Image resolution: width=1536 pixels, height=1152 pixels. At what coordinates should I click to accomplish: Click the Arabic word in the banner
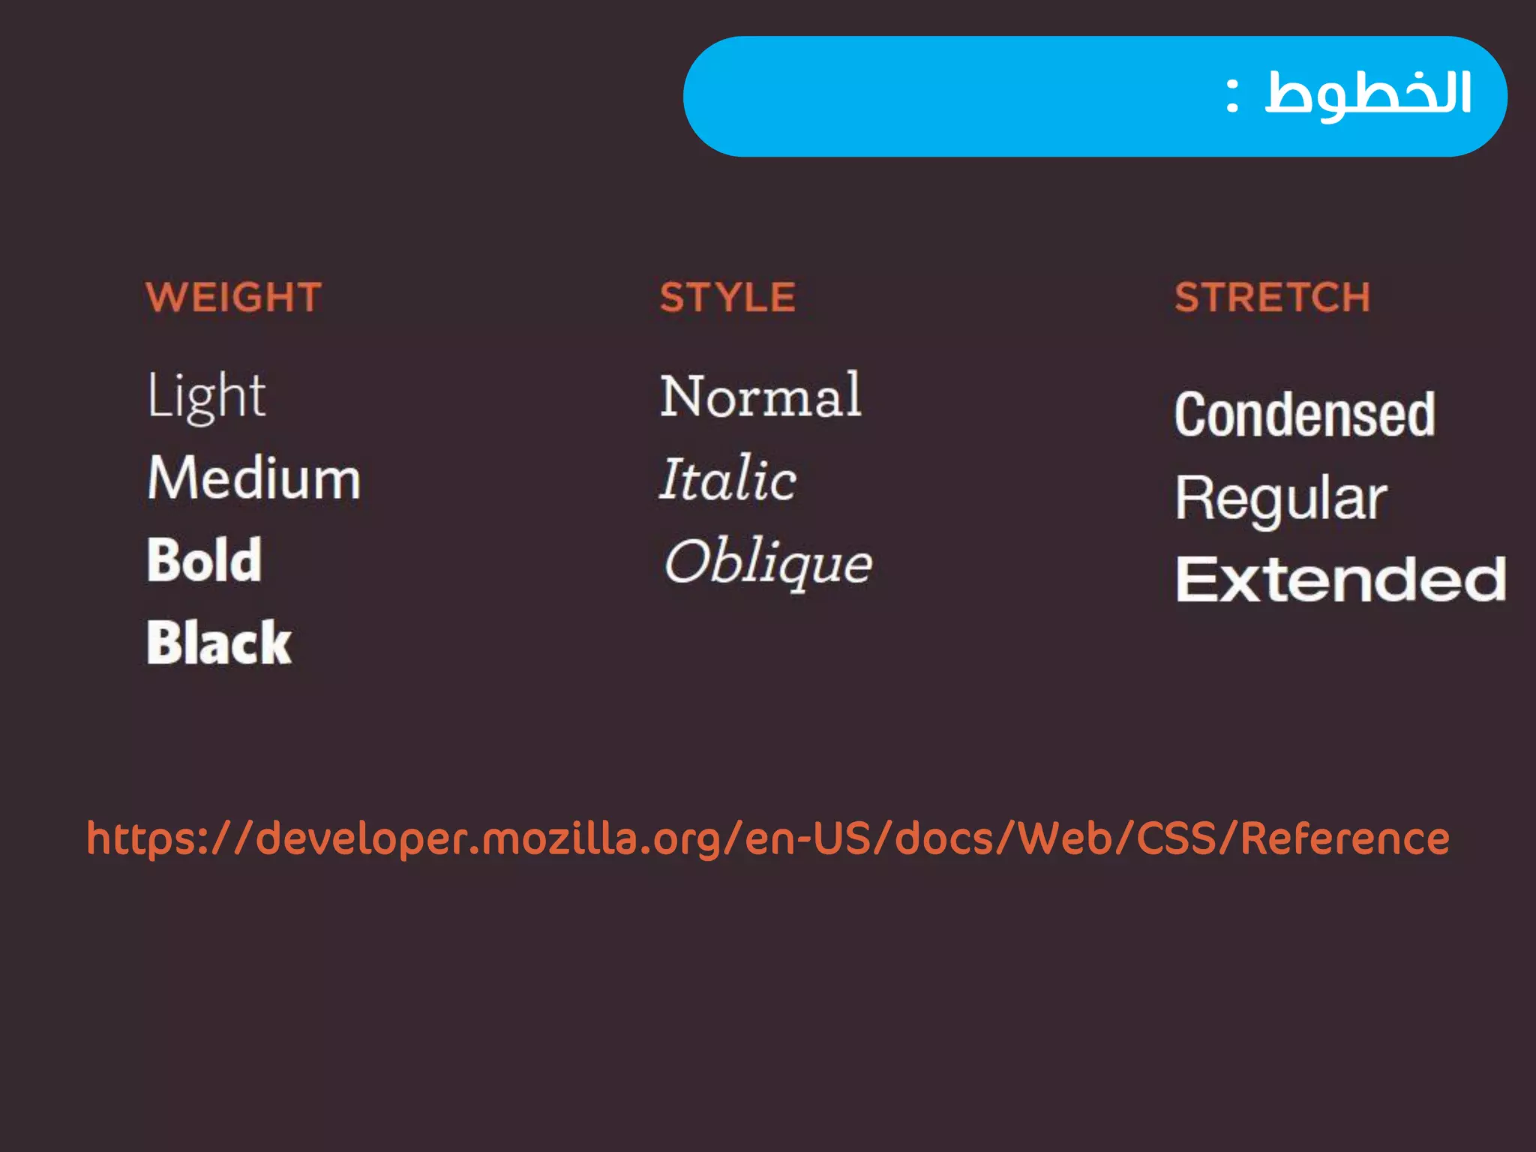click(1369, 94)
